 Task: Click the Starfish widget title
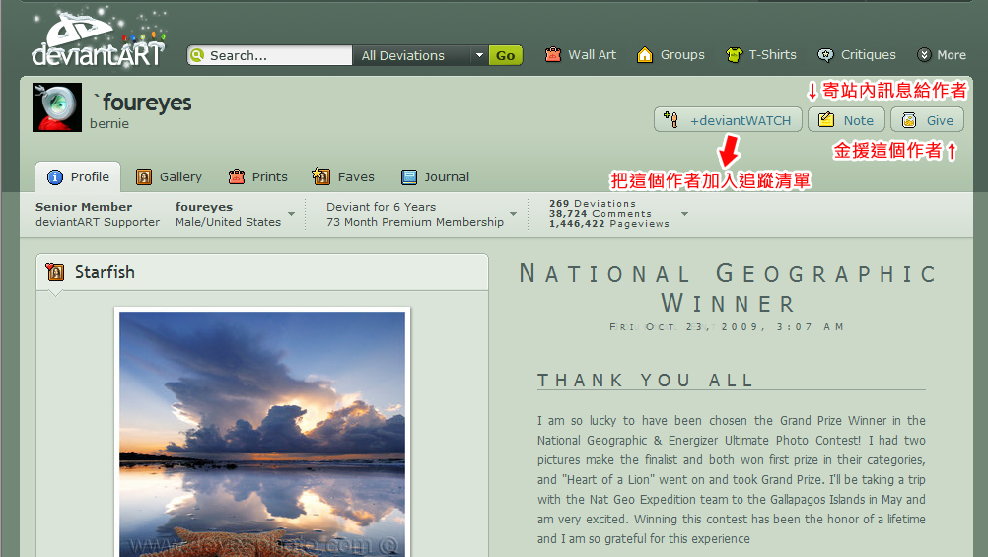[x=105, y=272]
